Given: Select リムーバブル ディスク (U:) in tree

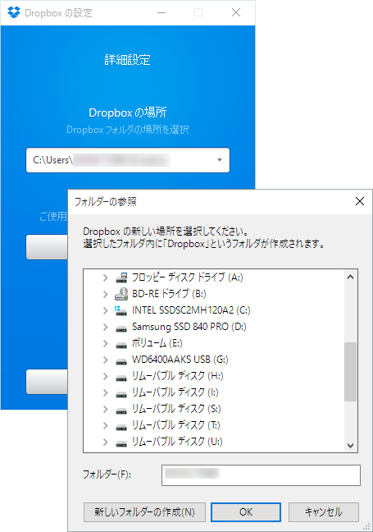Looking at the screenshot, I should tap(177, 442).
